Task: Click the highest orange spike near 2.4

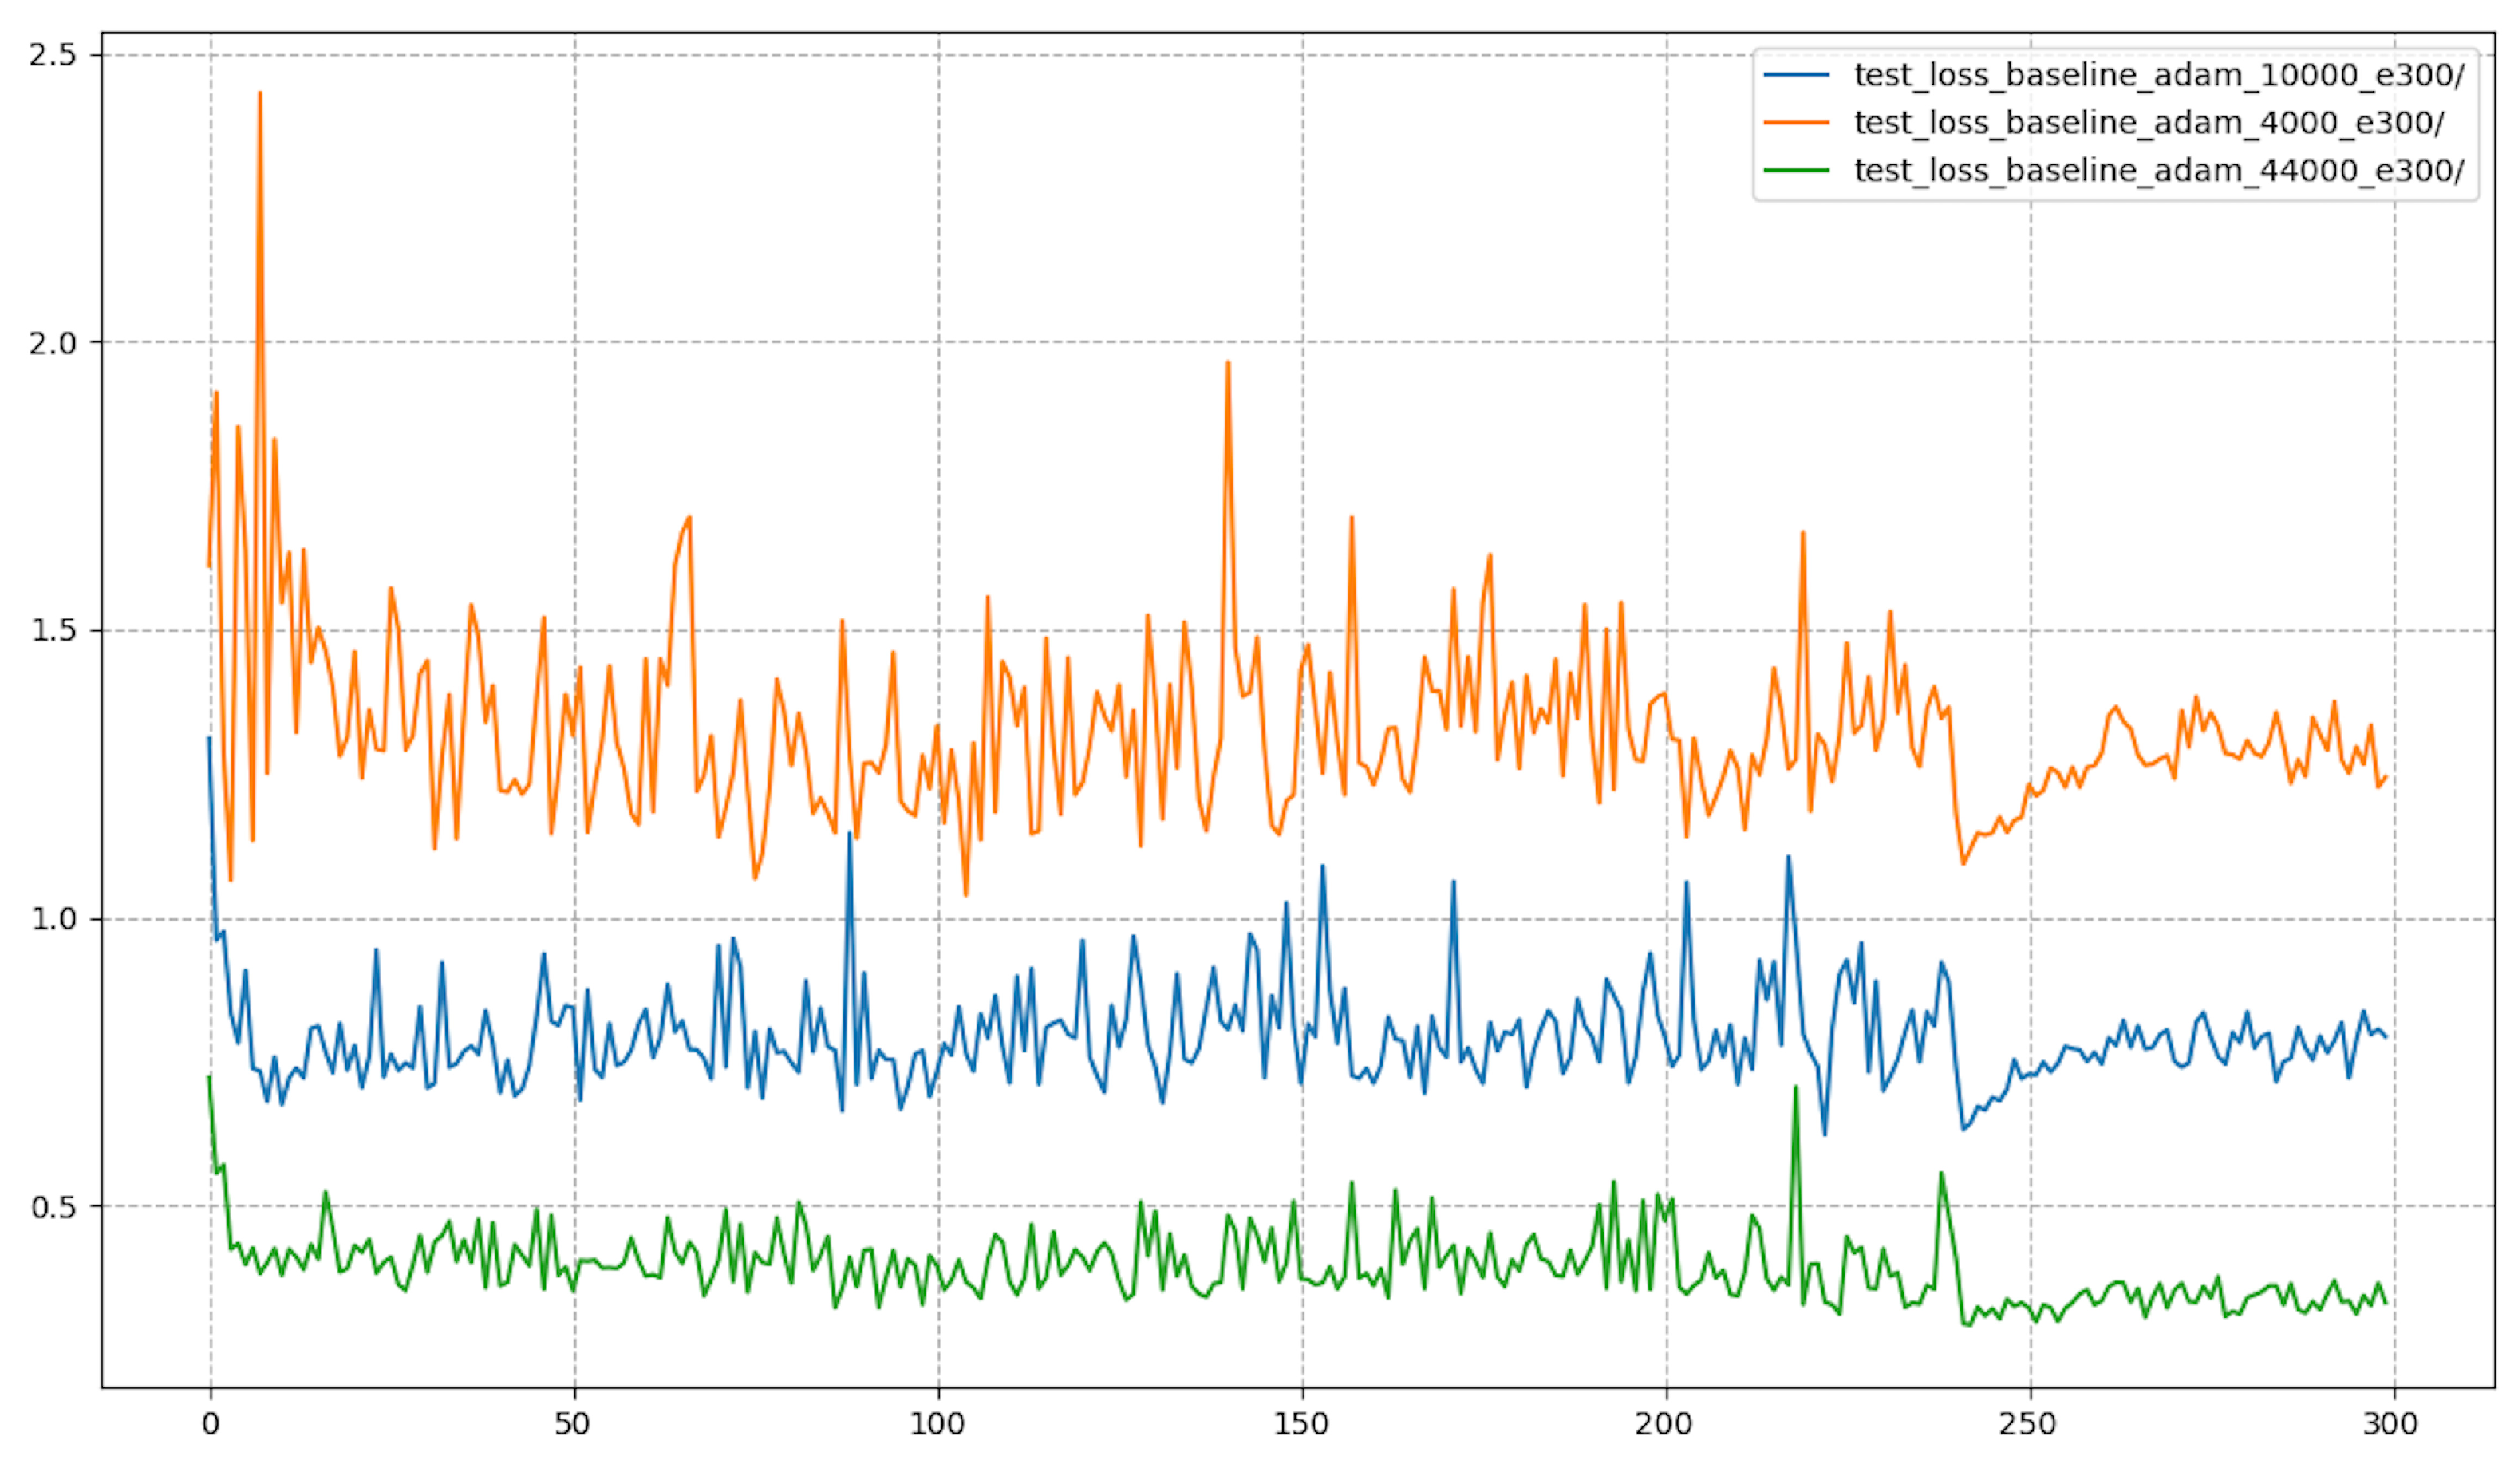Action: [x=260, y=95]
